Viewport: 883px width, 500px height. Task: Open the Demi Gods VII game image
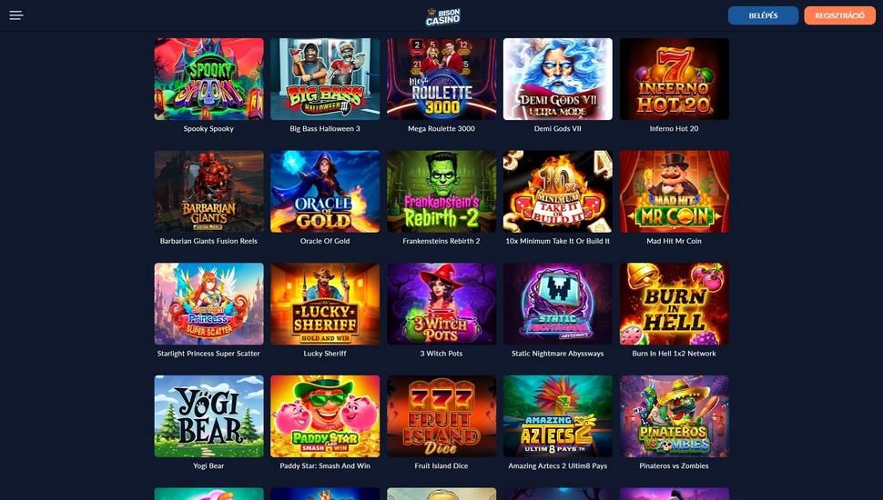(x=557, y=79)
